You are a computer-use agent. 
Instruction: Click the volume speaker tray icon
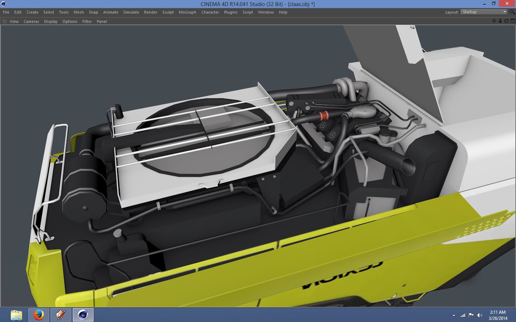[x=480, y=315]
